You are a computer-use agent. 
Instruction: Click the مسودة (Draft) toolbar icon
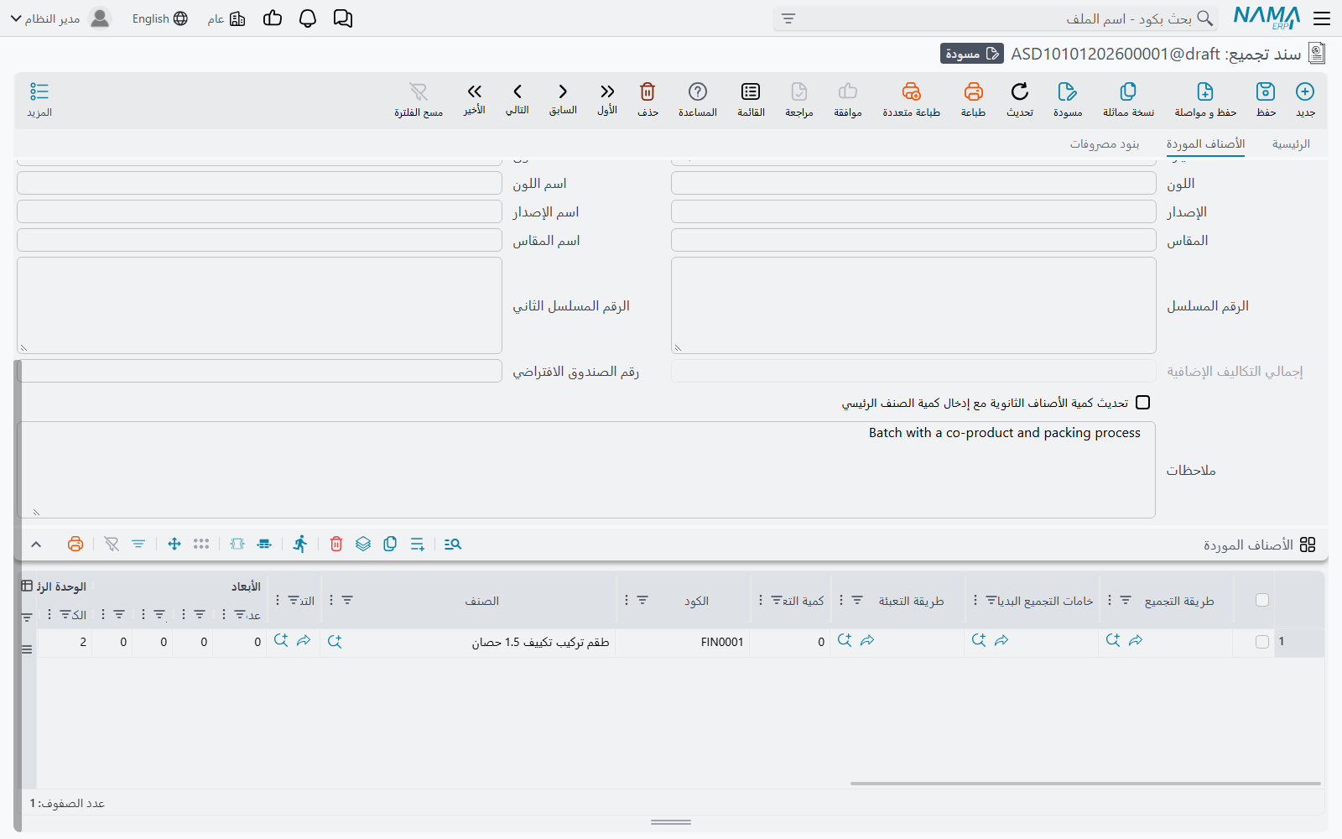pyautogui.click(x=1068, y=91)
